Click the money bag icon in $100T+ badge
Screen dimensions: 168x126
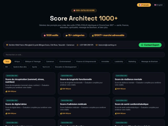93,35
